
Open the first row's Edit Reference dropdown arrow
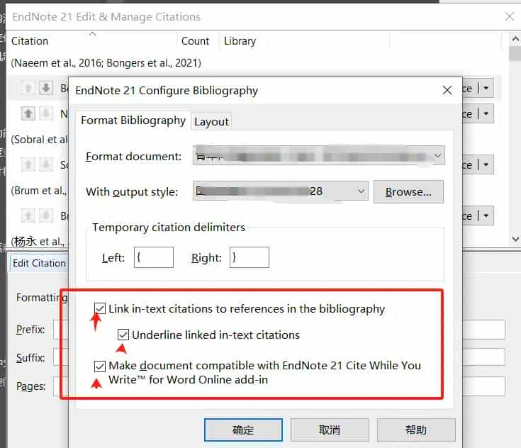pyautogui.click(x=486, y=88)
